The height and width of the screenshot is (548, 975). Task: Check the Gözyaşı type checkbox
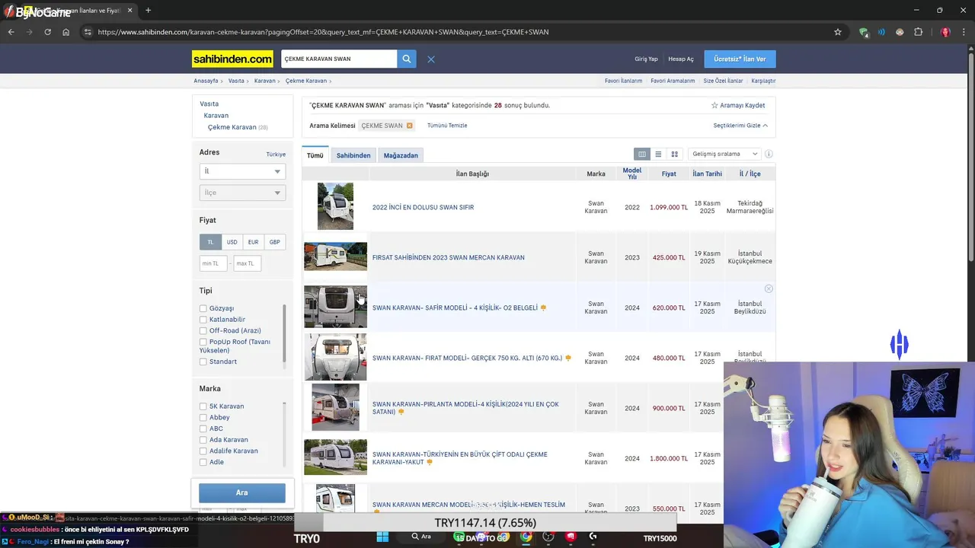point(203,308)
